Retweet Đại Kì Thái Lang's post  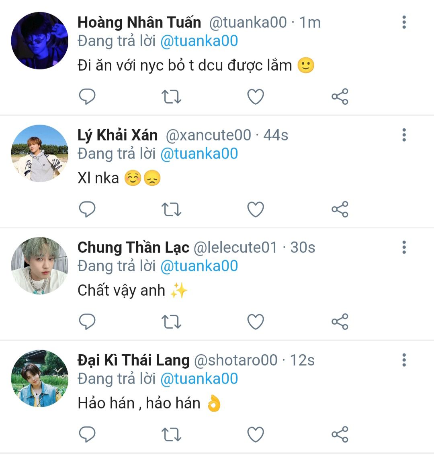[171, 435]
